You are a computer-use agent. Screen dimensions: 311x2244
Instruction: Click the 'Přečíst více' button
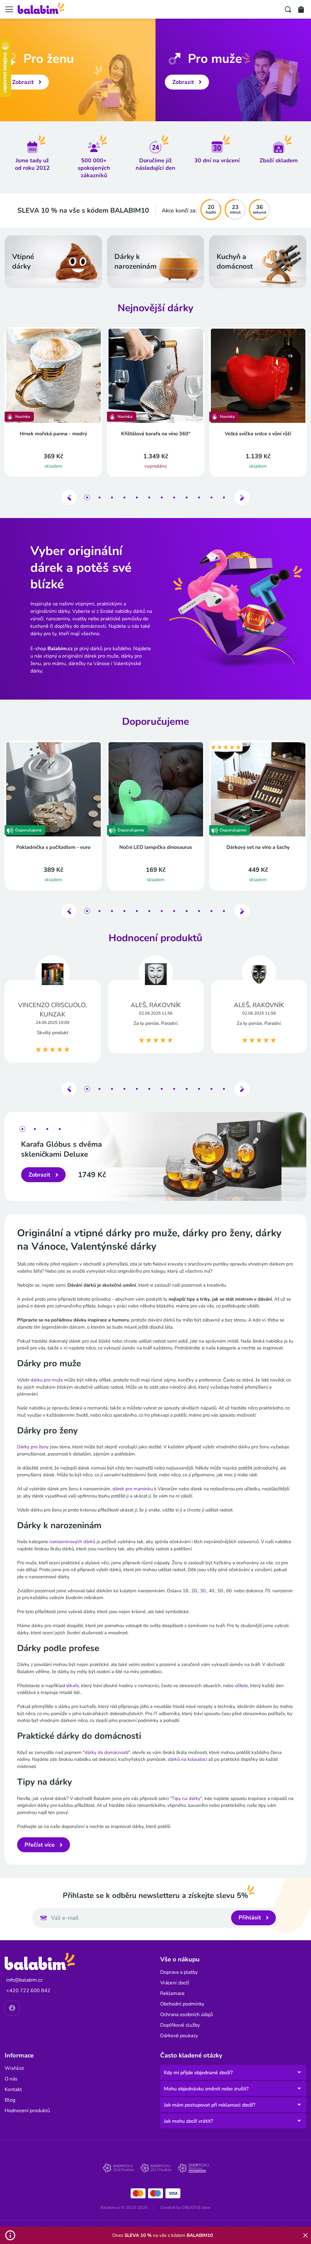(44, 1844)
